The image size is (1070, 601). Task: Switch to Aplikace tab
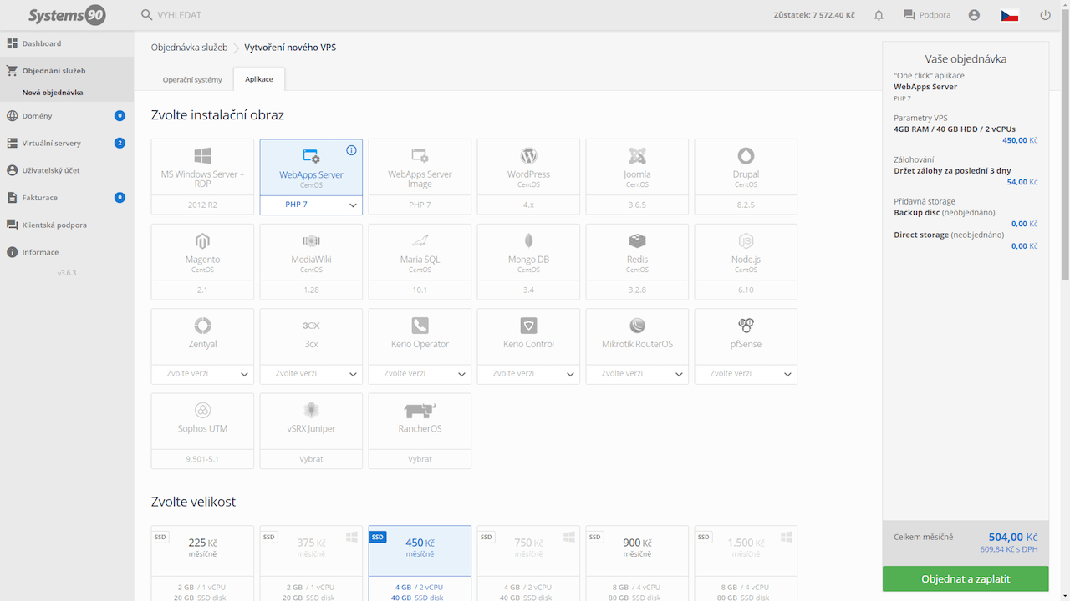coord(259,79)
